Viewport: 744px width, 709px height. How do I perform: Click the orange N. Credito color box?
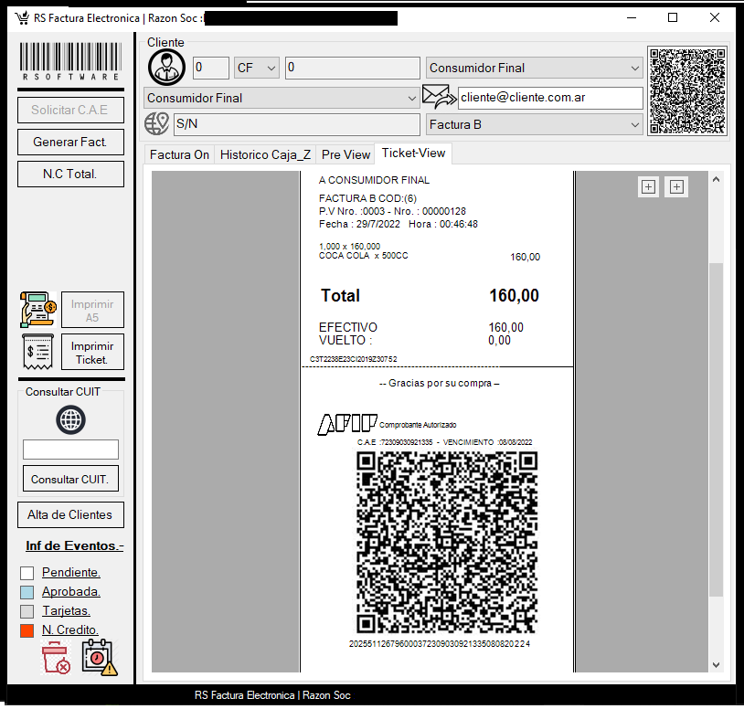click(x=27, y=630)
